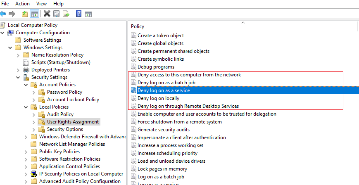The image size is (359, 185).
Task: Select Security Options in the tree
Action: tap(65, 129)
